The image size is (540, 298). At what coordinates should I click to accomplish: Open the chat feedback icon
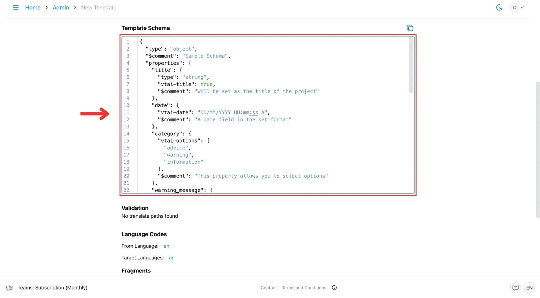[515, 288]
